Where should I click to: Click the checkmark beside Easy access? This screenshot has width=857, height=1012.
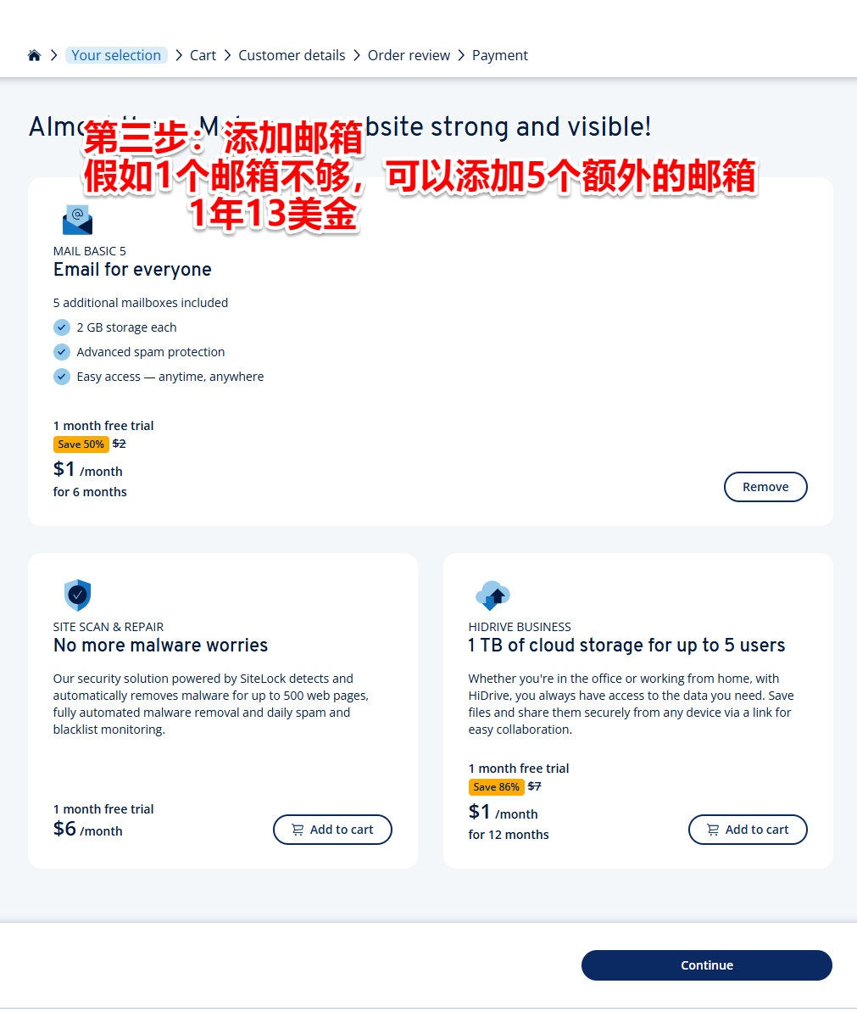click(x=61, y=377)
